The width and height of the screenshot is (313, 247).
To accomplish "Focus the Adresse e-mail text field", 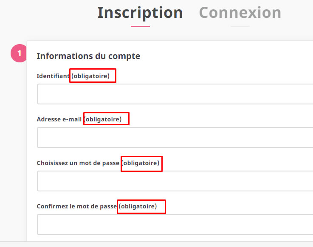I will [174, 138].
